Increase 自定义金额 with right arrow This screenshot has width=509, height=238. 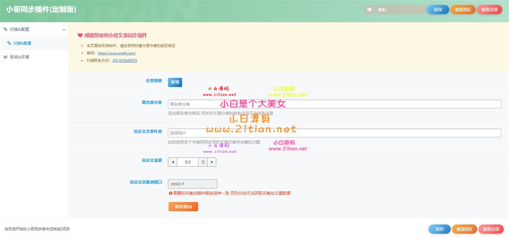[x=212, y=162]
